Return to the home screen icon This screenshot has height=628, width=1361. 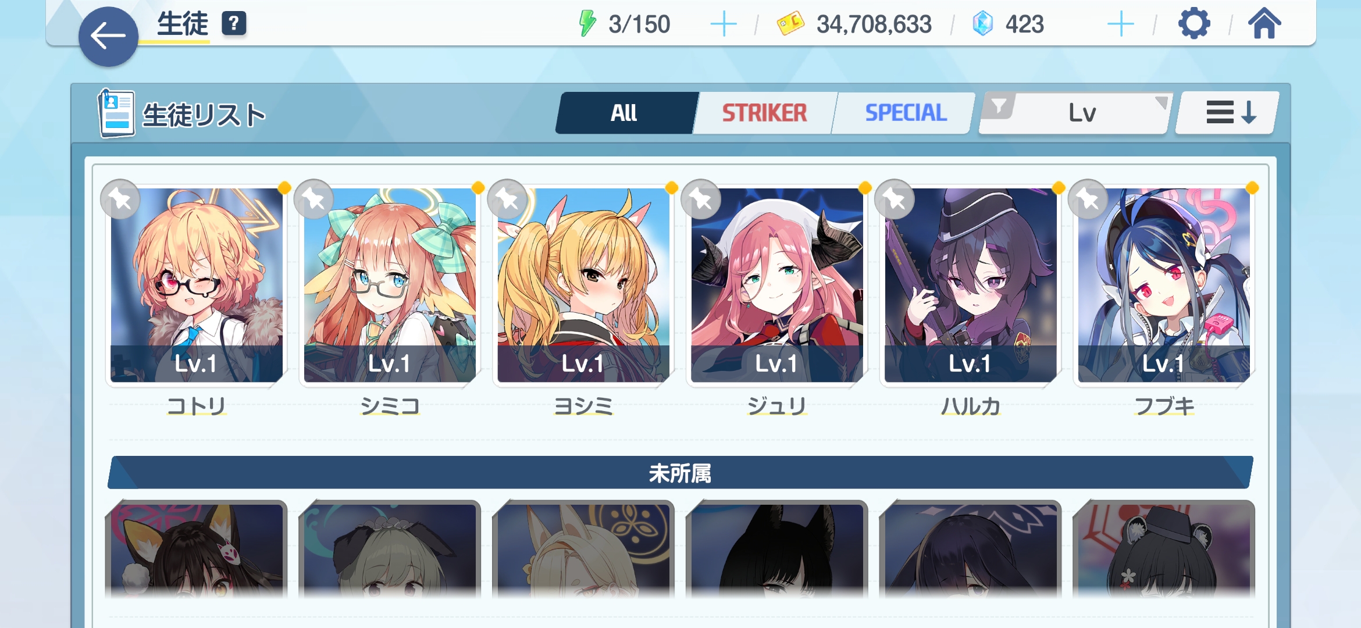tap(1264, 24)
